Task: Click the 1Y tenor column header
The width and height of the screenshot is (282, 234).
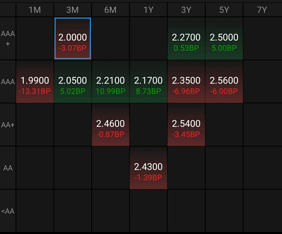Action: pyautogui.click(x=148, y=10)
